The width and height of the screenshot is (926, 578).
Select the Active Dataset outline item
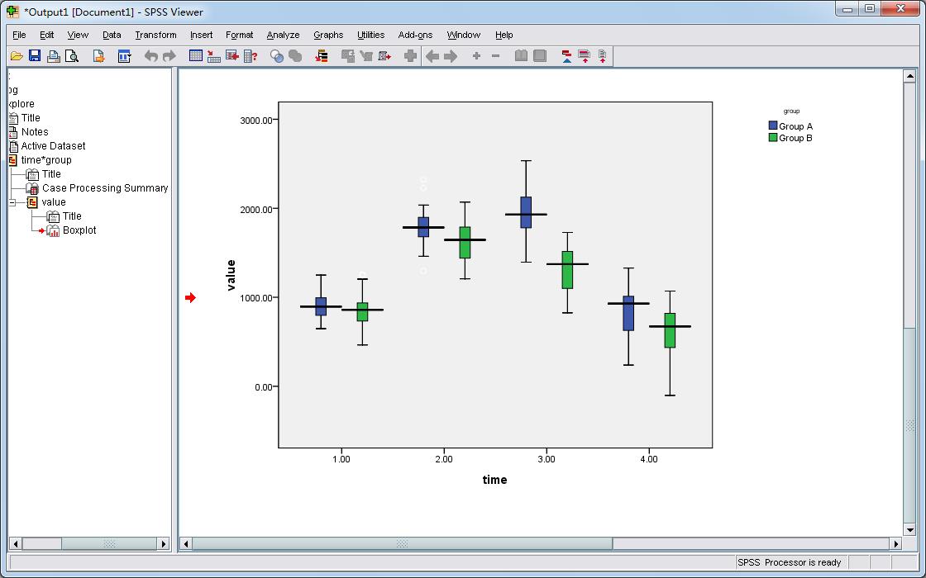pyautogui.click(x=53, y=146)
